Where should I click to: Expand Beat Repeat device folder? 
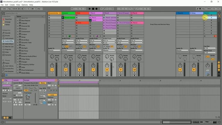18,21
